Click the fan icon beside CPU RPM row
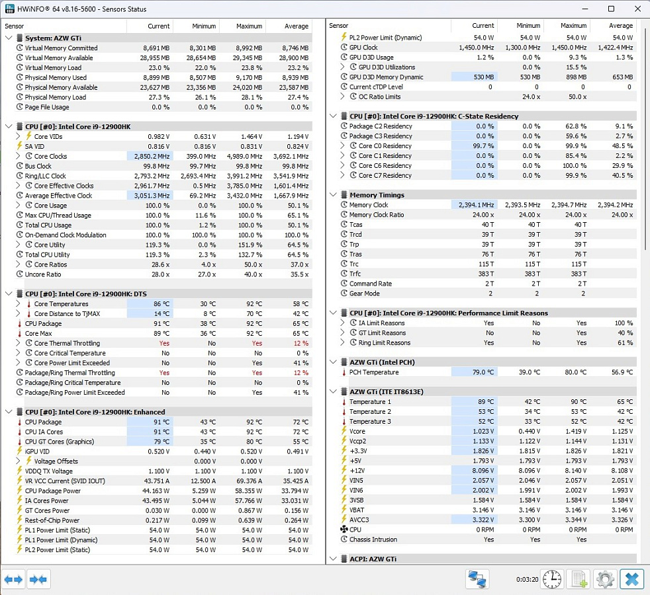Viewport: 650px width, 595px height. click(344, 529)
